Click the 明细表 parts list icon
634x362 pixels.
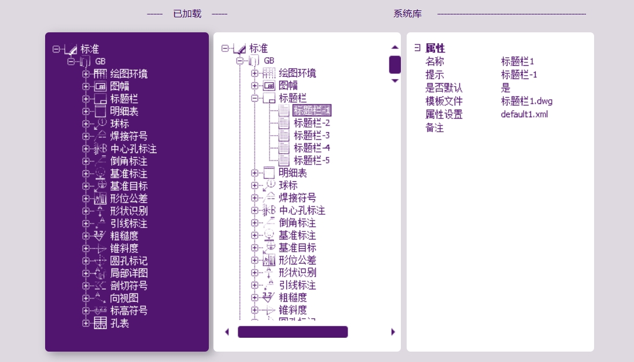click(99, 111)
